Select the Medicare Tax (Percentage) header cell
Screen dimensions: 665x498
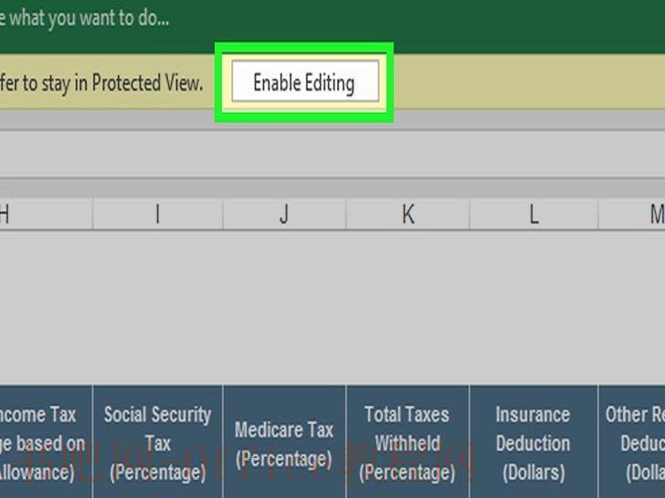(284, 441)
